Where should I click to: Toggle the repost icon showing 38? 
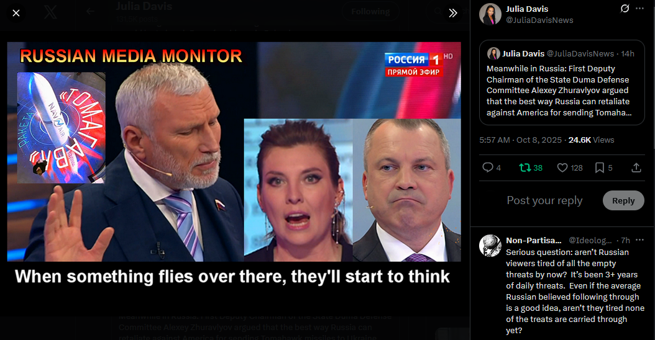[524, 168]
